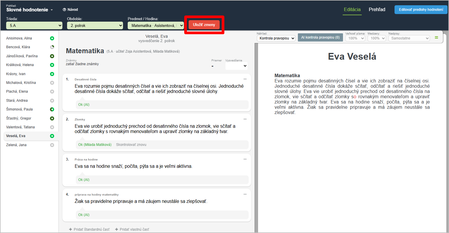
Task: Open the Vysvedčenie grade dropdown
Action: (236, 66)
